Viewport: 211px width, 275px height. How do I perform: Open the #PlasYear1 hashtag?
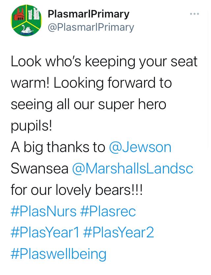45,233
